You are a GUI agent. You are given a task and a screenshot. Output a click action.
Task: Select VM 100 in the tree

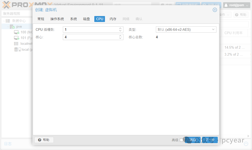pyautogui.click(x=26, y=32)
